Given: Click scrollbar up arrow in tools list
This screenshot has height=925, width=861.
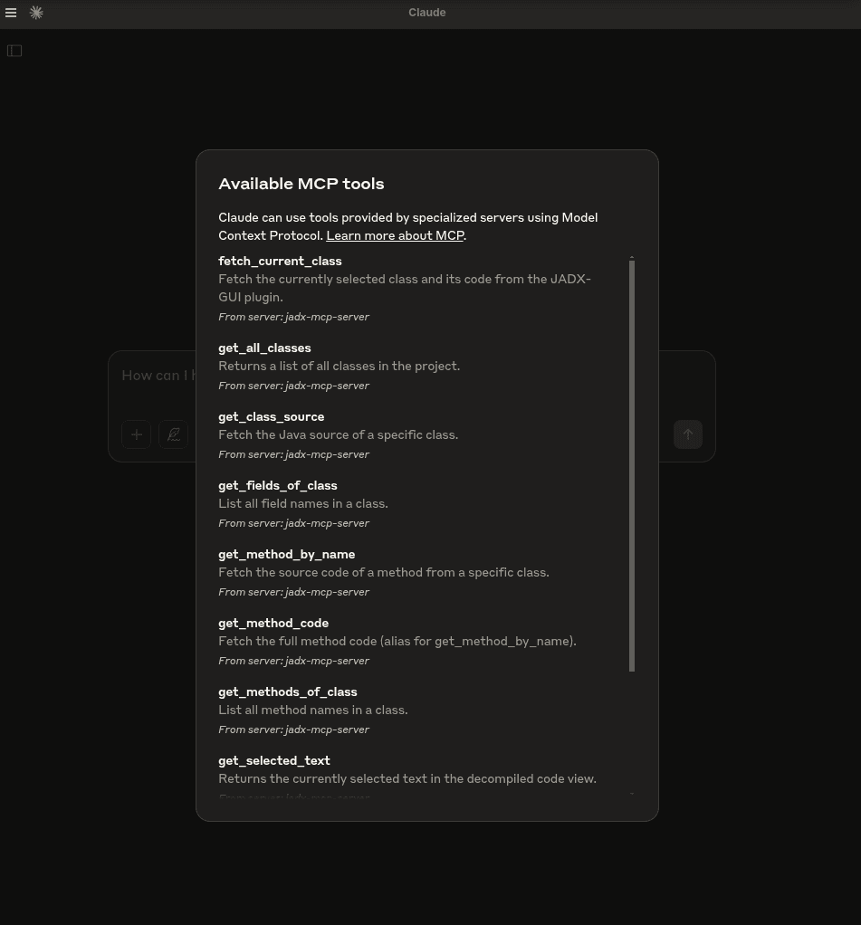Looking at the screenshot, I should coord(632,258).
